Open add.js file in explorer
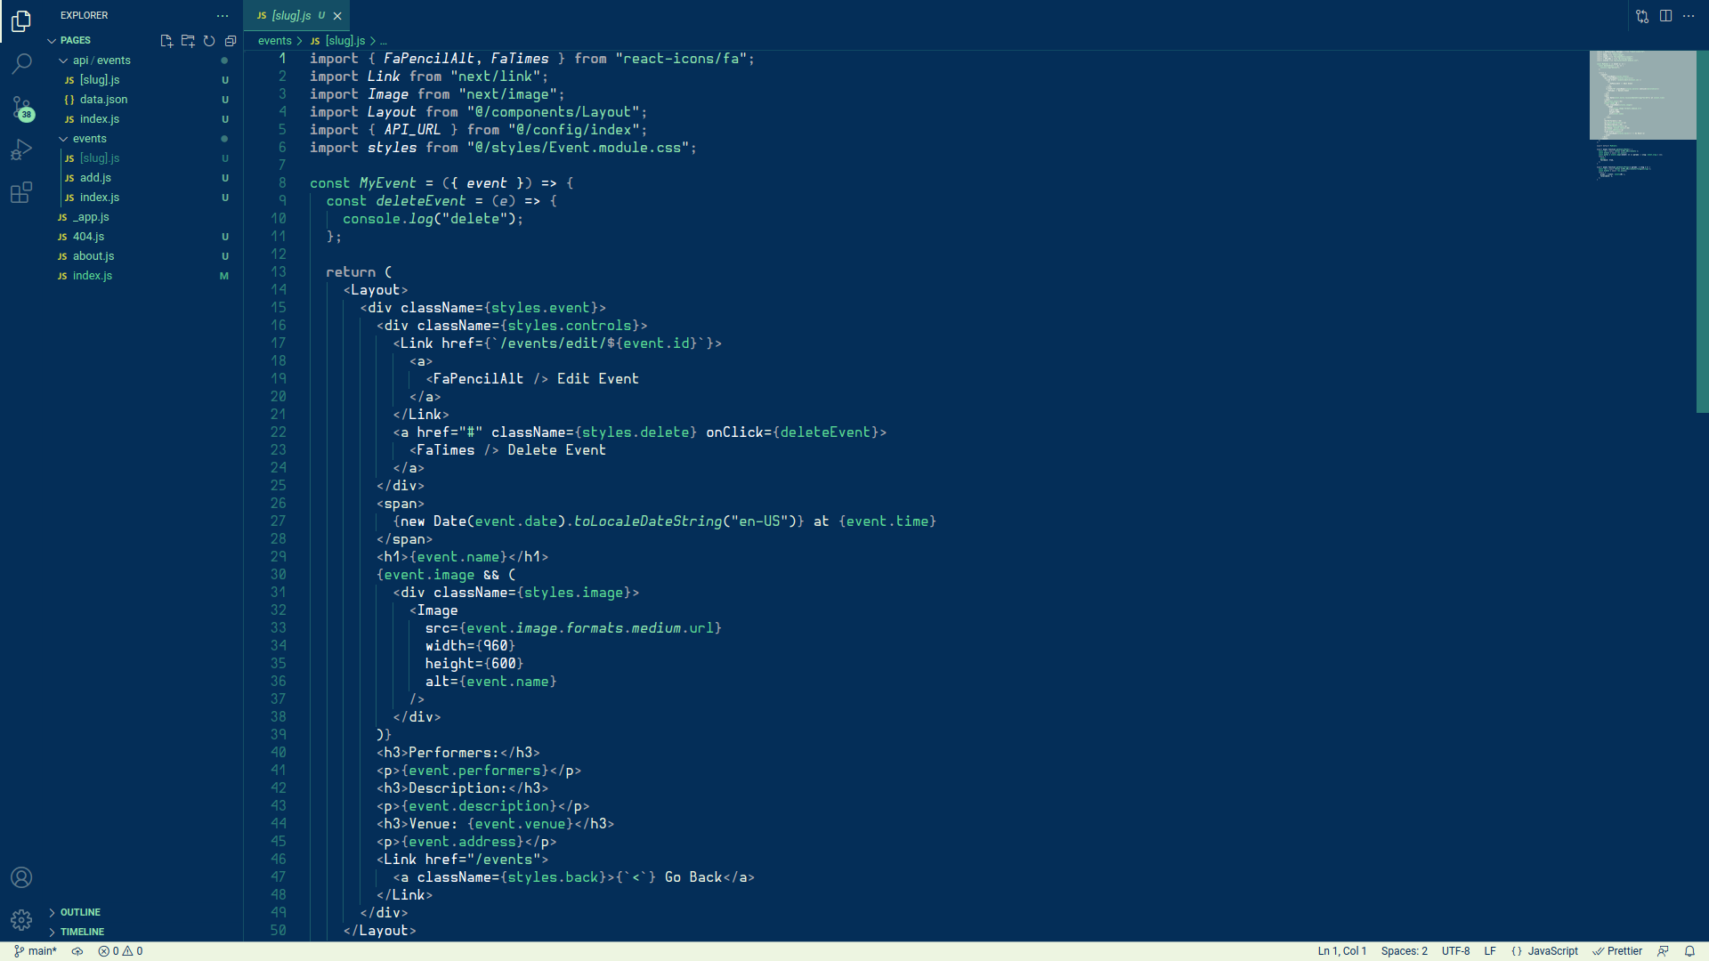Viewport: 1709px width, 961px height. point(95,178)
